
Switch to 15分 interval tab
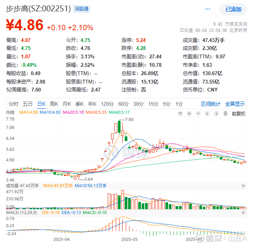[153, 104]
